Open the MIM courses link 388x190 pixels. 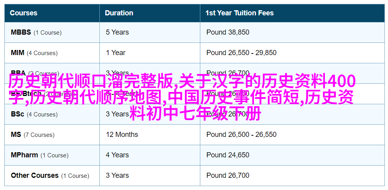click(x=17, y=53)
